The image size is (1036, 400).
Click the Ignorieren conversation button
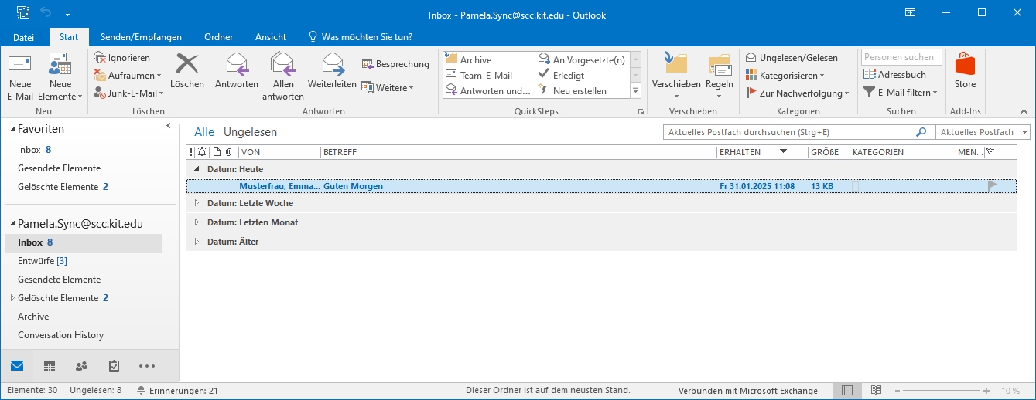[122, 58]
